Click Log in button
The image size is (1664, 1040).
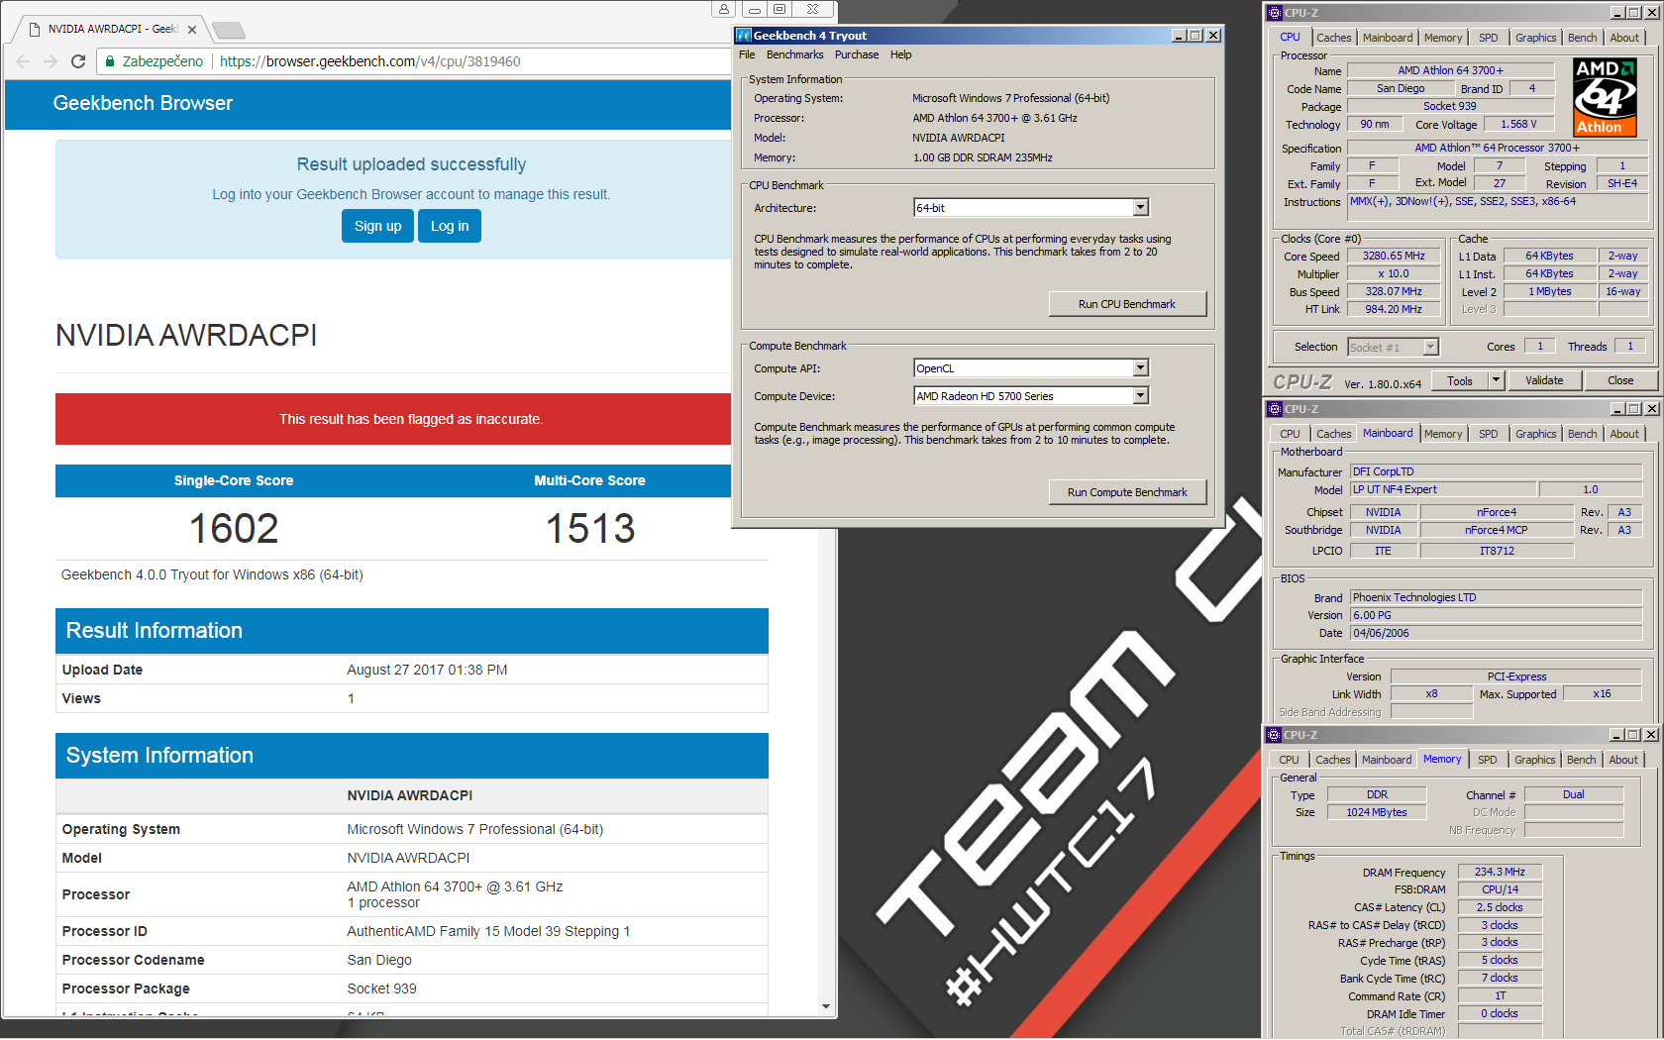click(x=450, y=226)
